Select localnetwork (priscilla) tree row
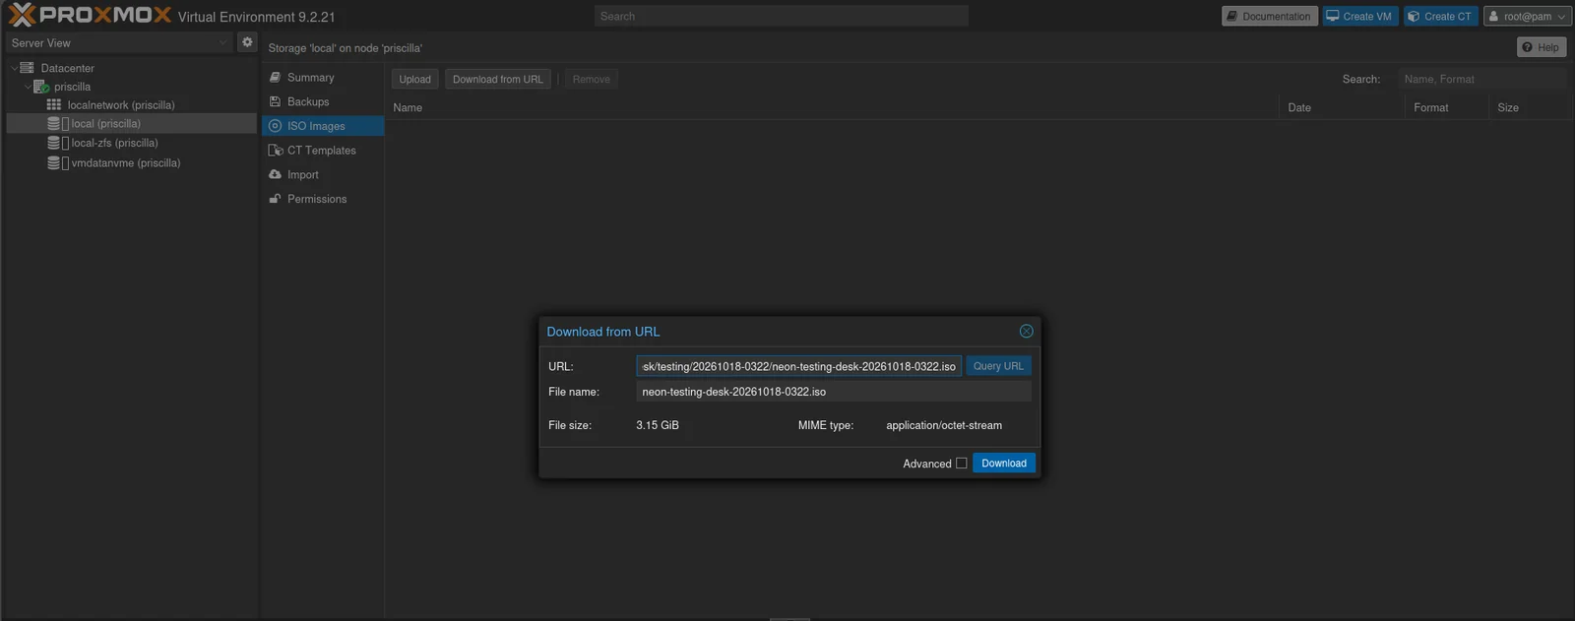Screen dimensions: 1575x621 coord(131,105)
